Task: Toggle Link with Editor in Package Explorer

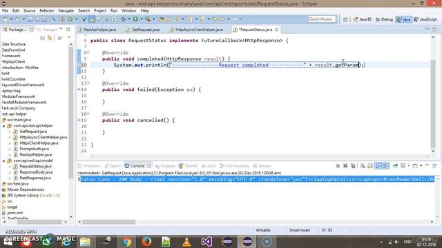Action: click(x=50, y=38)
